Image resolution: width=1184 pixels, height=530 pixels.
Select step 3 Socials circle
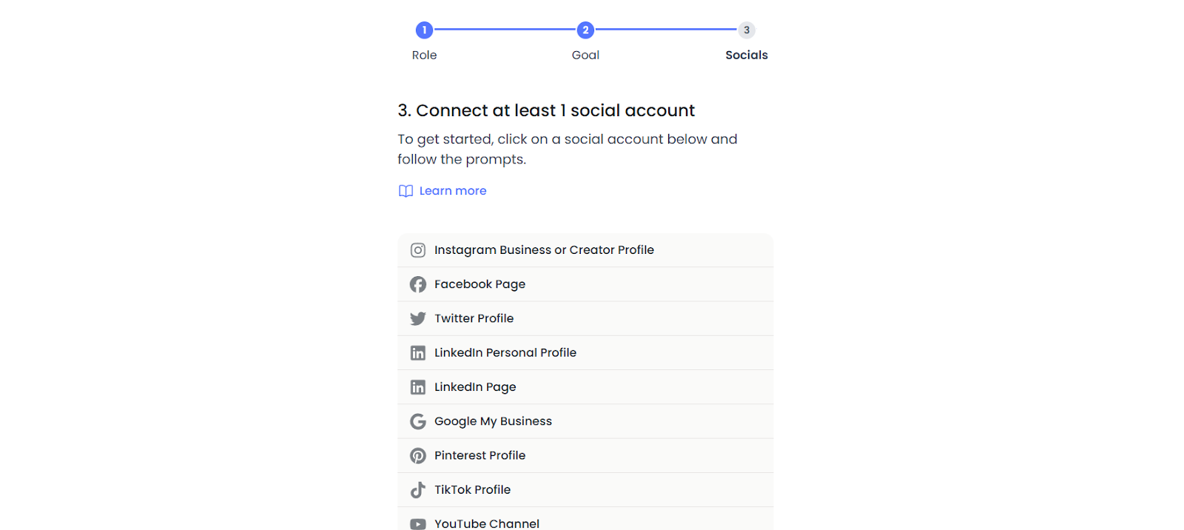747,30
